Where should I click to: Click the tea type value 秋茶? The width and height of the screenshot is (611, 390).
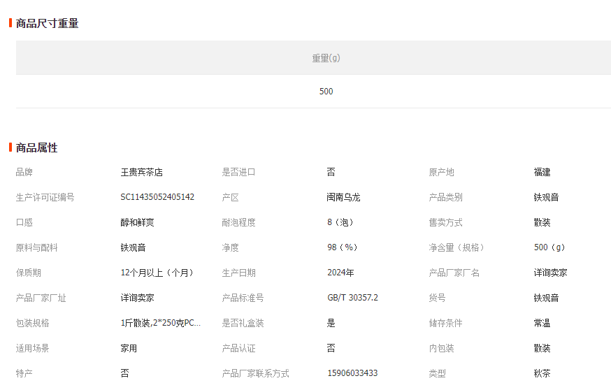coord(542,373)
